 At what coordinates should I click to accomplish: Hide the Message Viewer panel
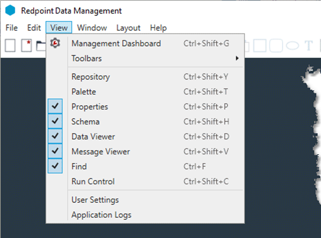pos(55,151)
